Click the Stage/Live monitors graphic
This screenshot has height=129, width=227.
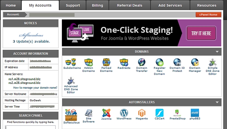pos(80,33)
